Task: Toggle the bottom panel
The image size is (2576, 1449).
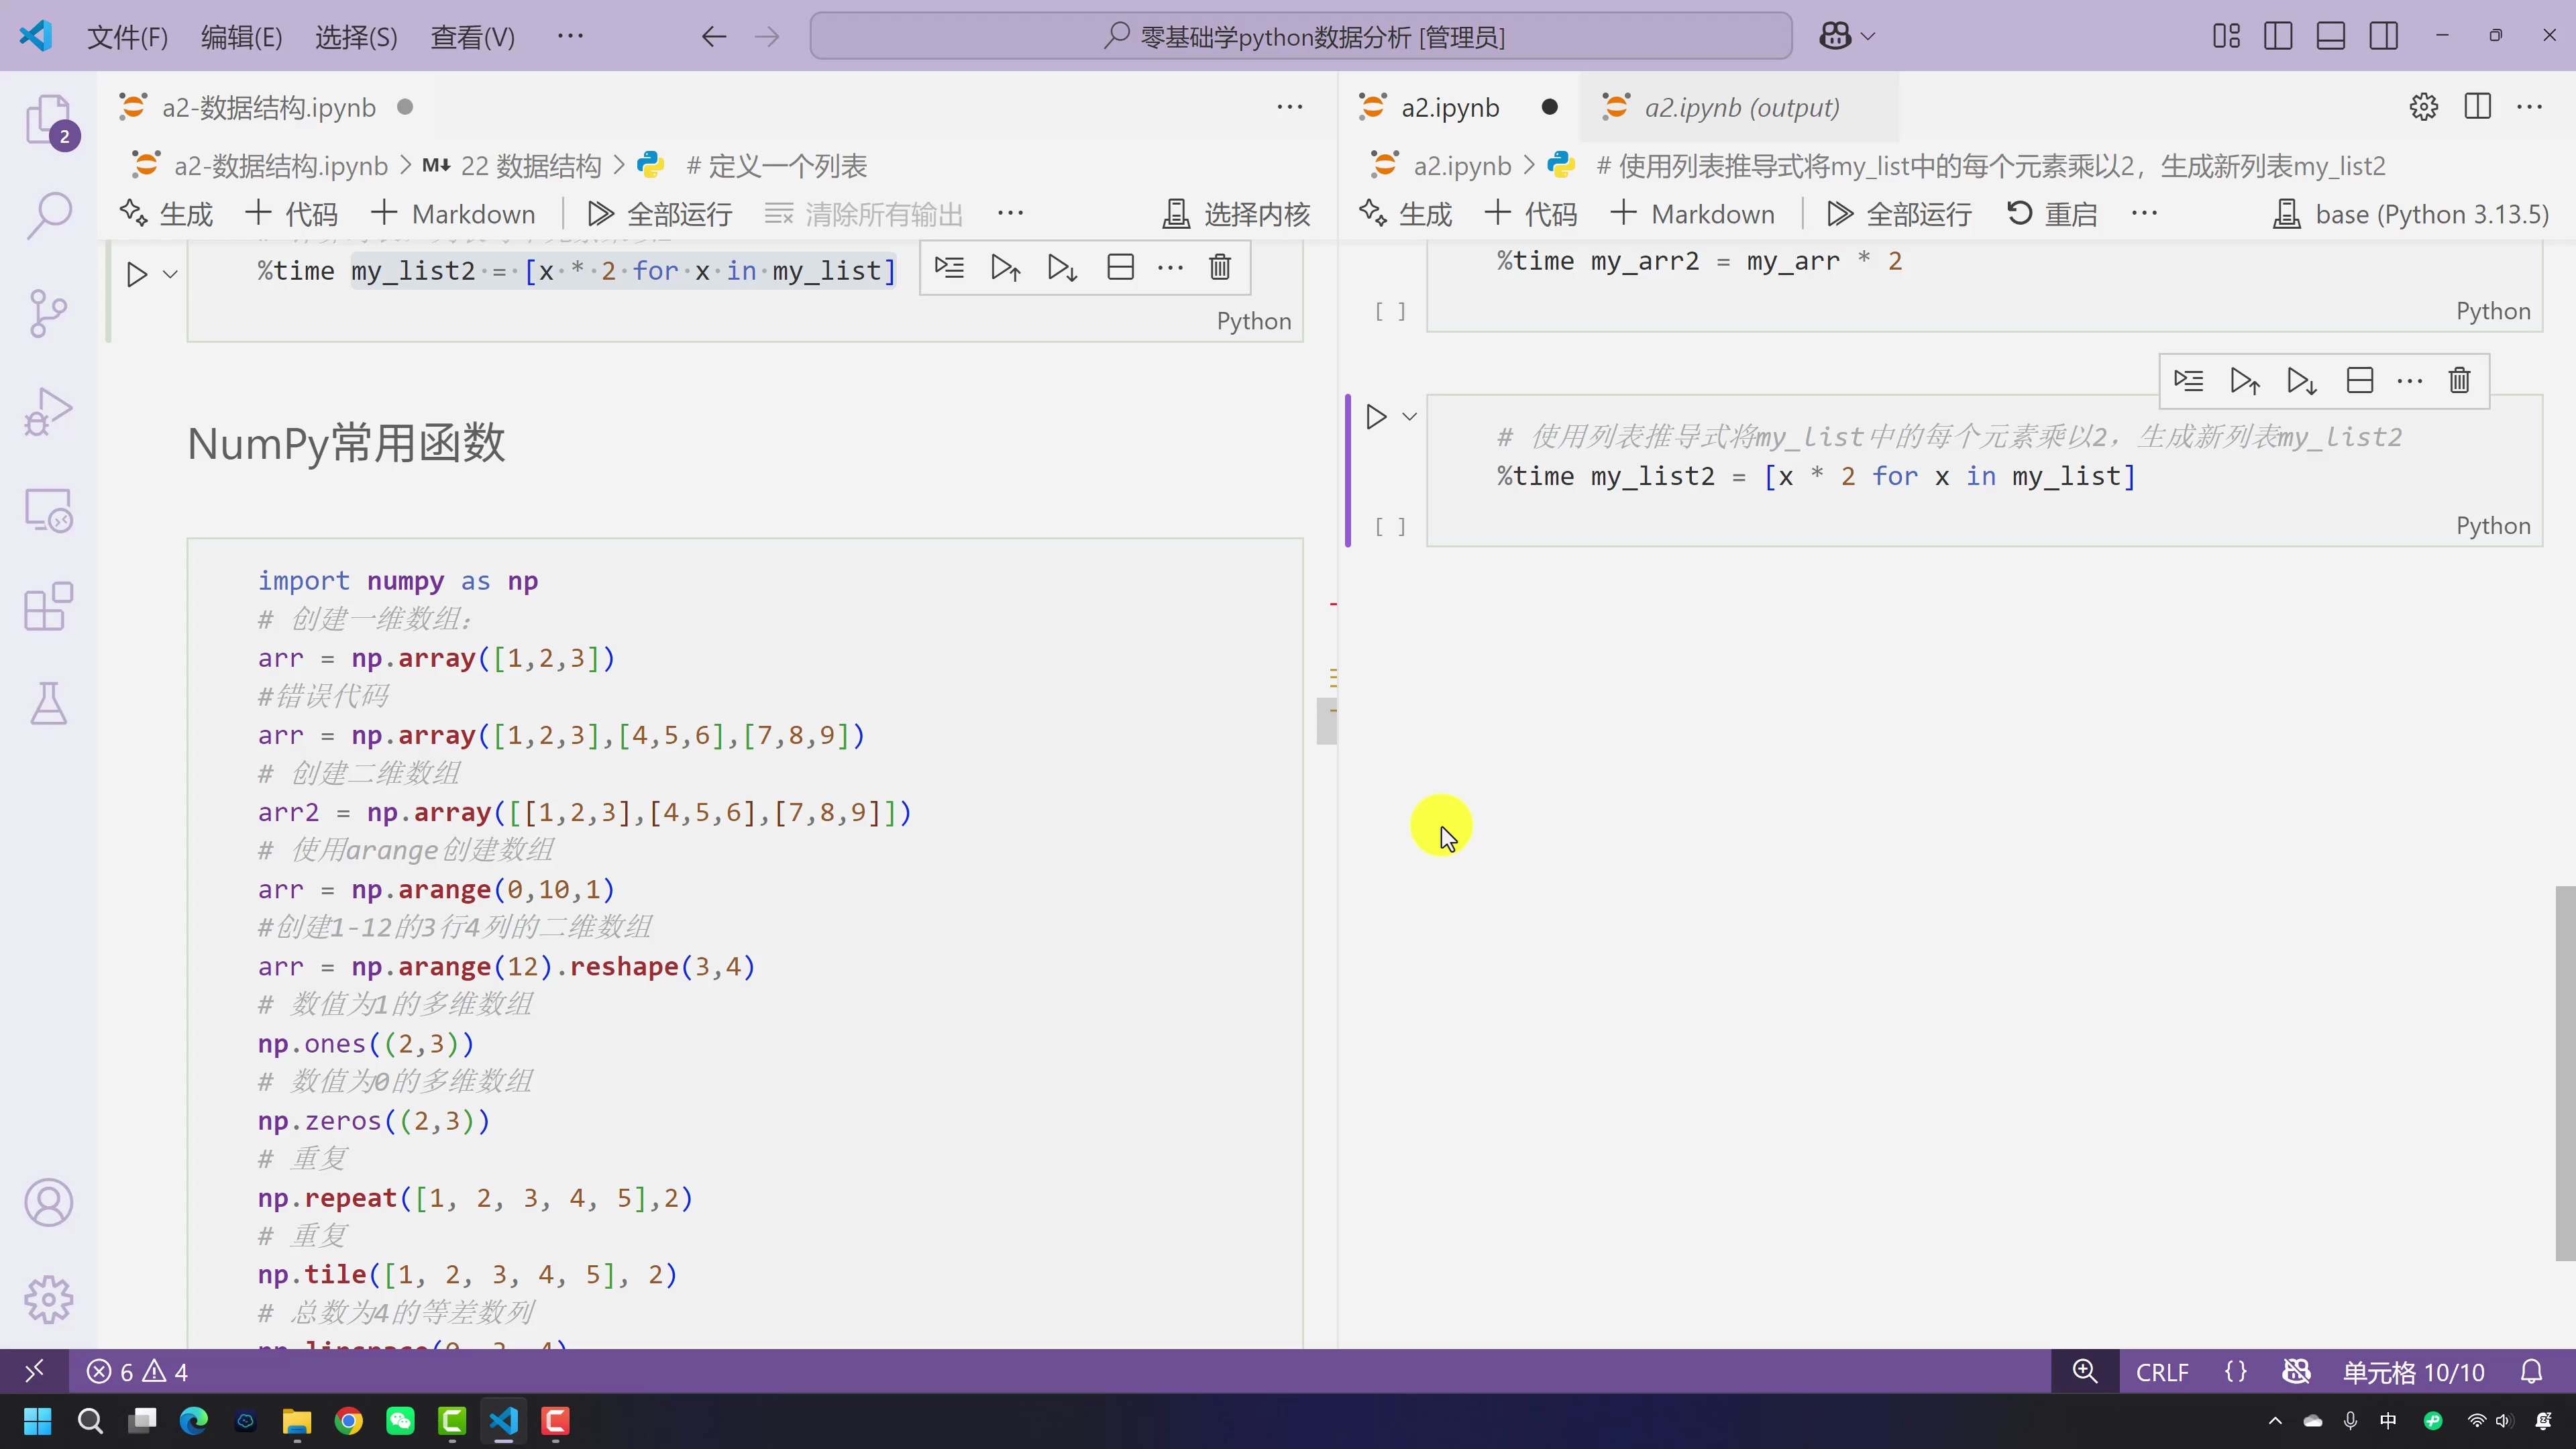Action: coord(2331,37)
